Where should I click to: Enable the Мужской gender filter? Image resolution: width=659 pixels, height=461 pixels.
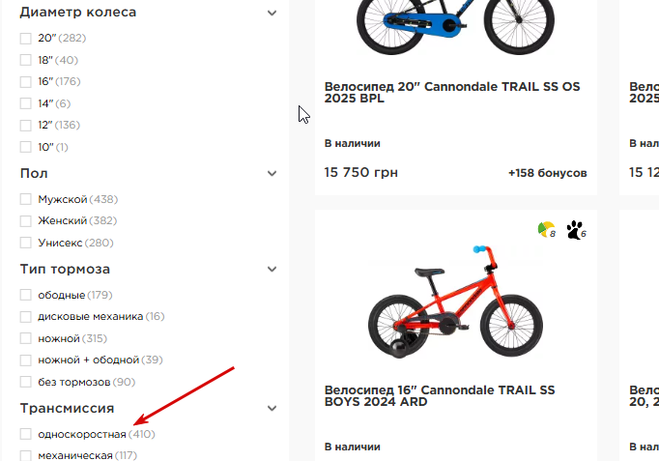(26, 200)
